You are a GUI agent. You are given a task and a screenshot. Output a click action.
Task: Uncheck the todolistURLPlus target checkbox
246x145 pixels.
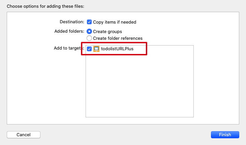[89, 49]
